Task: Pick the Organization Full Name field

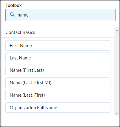Action: click(58, 107)
